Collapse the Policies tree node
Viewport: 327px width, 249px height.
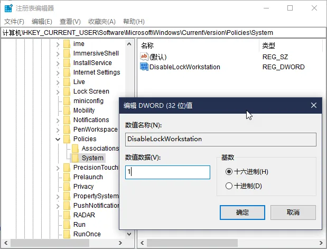(x=58, y=139)
